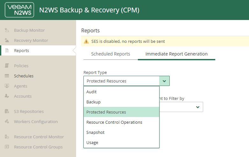Go to Accounts
Screen dimensions: 249x157
tap(23, 96)
